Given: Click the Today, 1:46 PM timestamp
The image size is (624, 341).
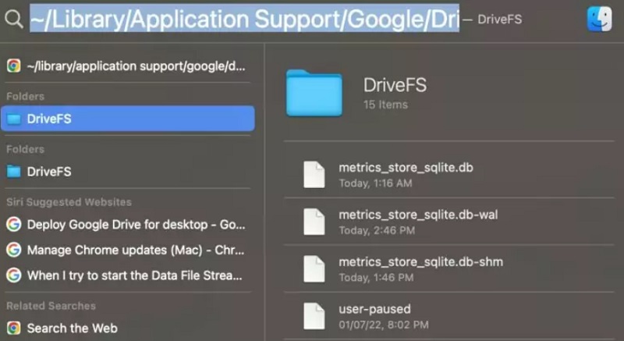Looking at the screenshot, I should tap(376, 277).
